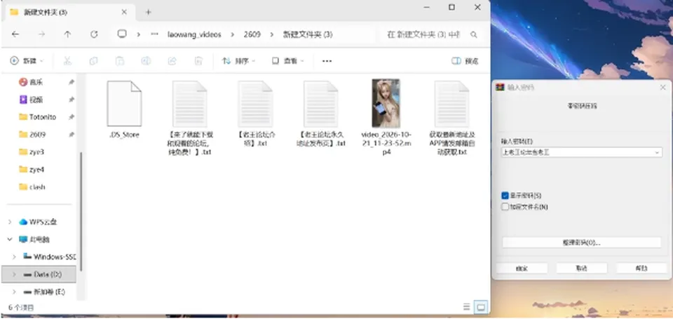Select the 新建文件夹 (3) window tab

tap(69, 13)
